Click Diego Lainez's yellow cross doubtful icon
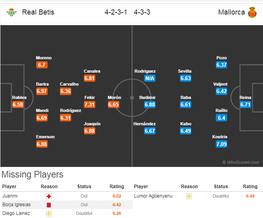 [x=49, y=214]
